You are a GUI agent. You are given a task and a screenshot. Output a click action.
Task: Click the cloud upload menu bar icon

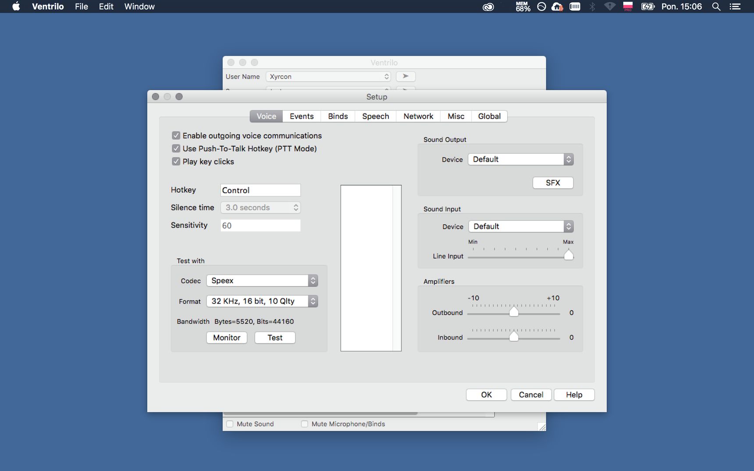point(557,7)
